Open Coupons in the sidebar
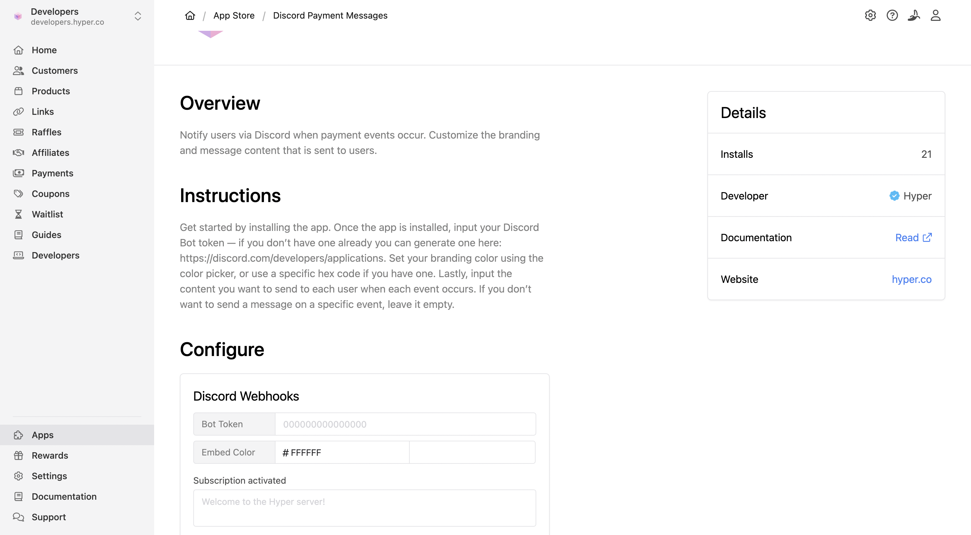Viewport: 971px width, 535px height. [50, 193]
